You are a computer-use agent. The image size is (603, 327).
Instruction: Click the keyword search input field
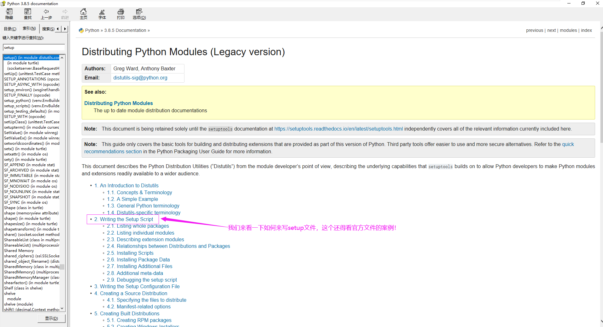pyautogui.click(x=33, y=47)
